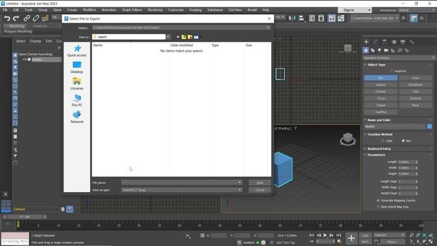The image size is (437, 246).
Task: Select the Teapot object type button
Action: pos(381,105)
